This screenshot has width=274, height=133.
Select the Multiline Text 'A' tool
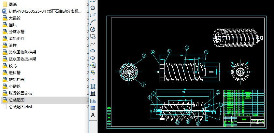(93, 115)
